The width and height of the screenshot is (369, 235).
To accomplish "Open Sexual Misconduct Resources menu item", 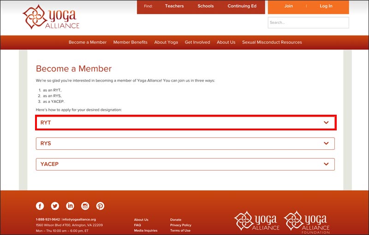I will [272, 42].
